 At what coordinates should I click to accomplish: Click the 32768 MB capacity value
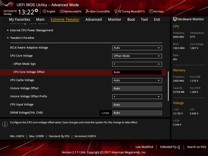coord(179,92)
